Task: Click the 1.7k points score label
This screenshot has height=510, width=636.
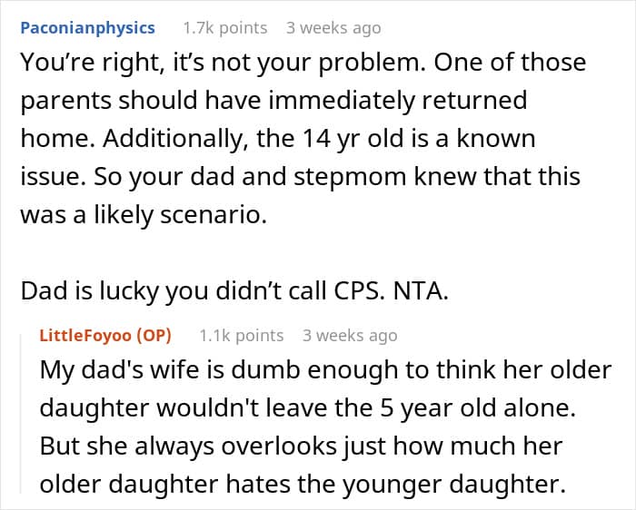Action: (x=225, y=28)
